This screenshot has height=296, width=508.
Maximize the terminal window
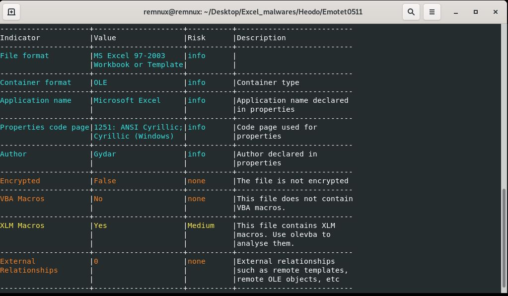pyautogui.click(x=475, y=12)
